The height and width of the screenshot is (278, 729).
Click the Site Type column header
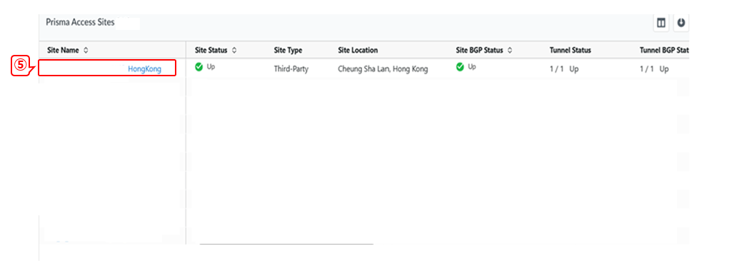(x=288, y=50)
